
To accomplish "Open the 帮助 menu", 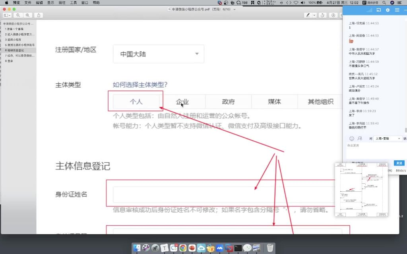I will click(96, 3).
